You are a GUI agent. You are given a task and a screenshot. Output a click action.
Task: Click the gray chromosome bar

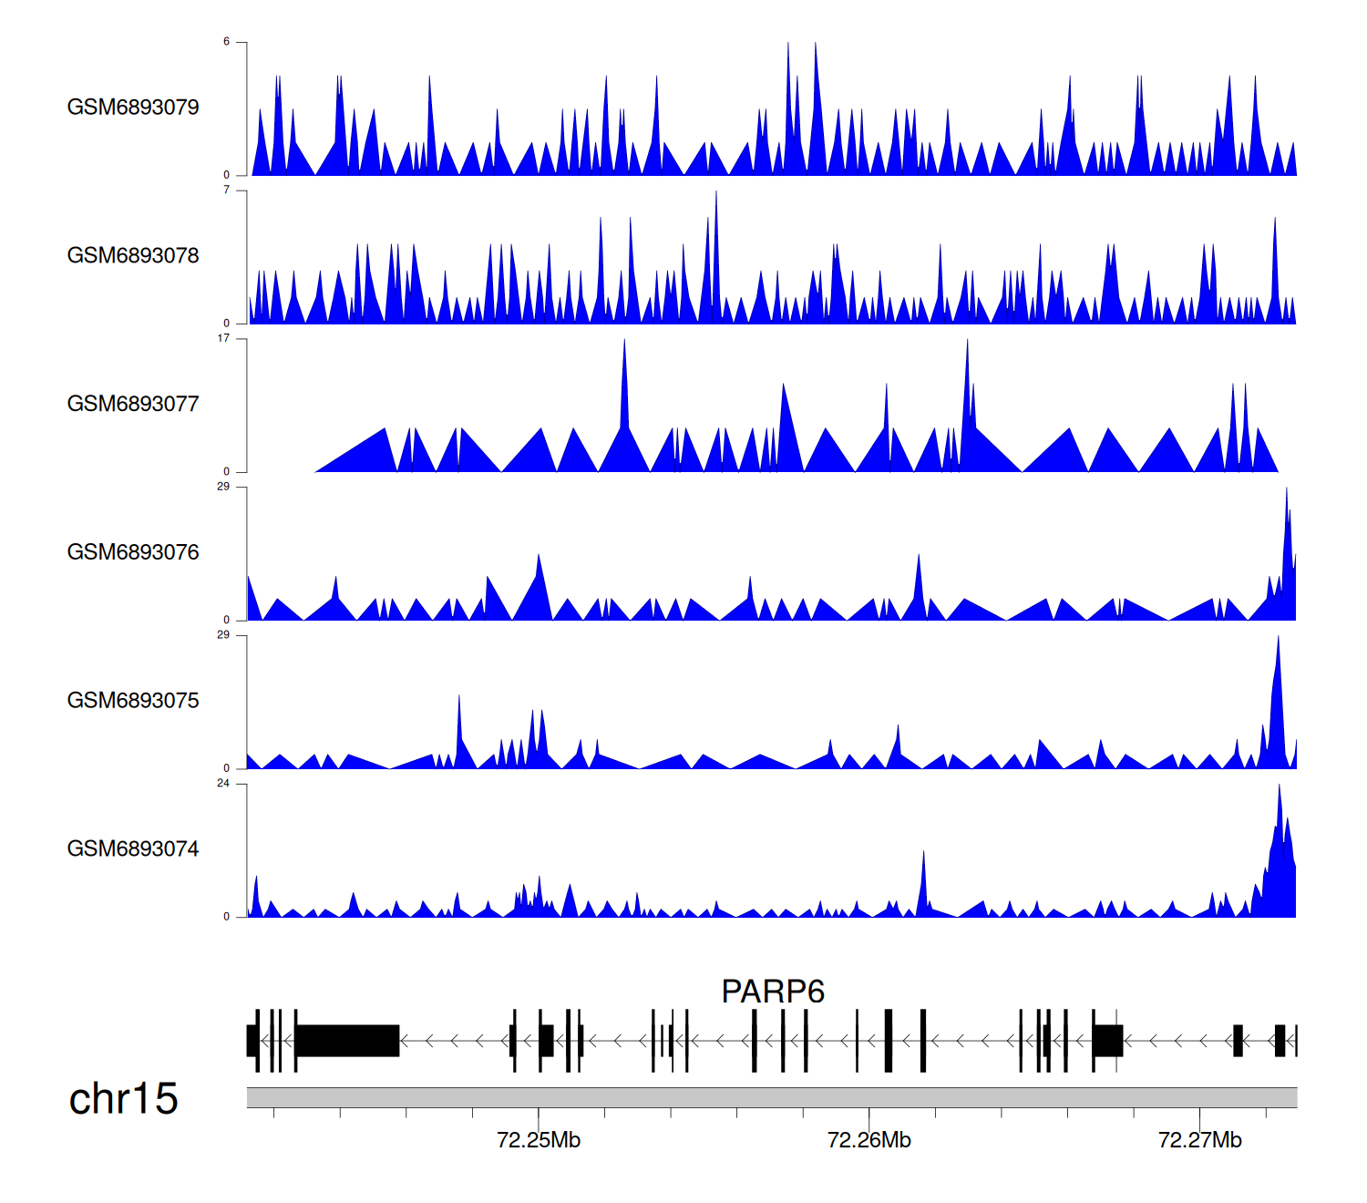(x=771, y=1097)
